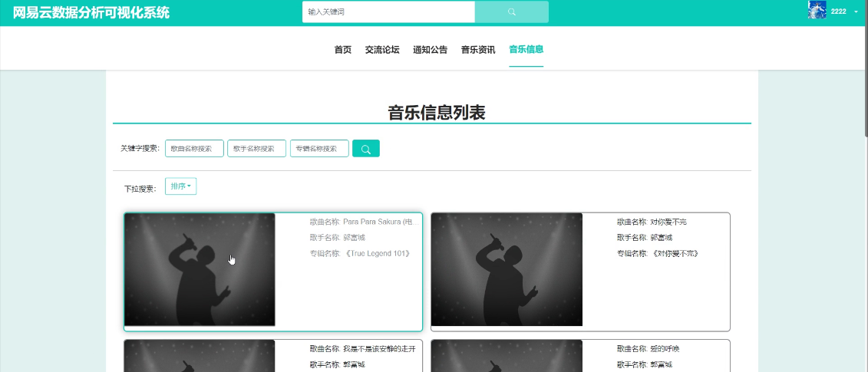Select the 音乐信息 tab
This screenshot has height=372, width=868.
tap(526, 49)
